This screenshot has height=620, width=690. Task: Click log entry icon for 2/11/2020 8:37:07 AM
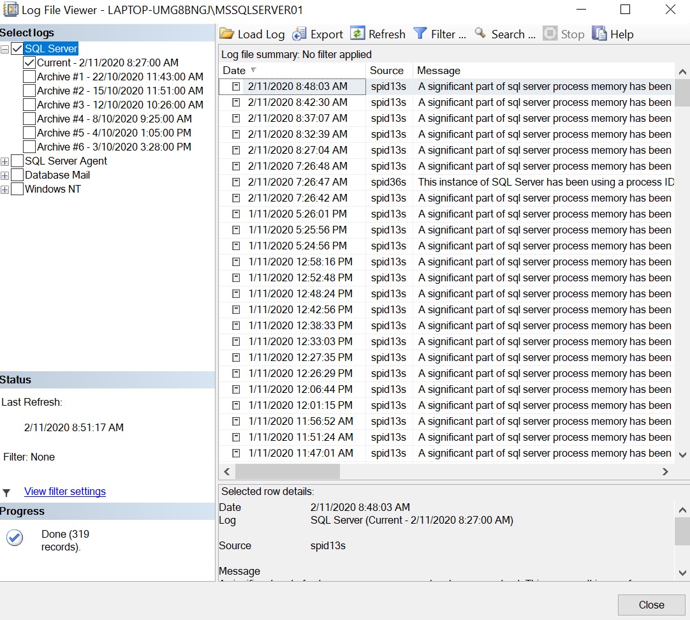(x=237, y=119)
